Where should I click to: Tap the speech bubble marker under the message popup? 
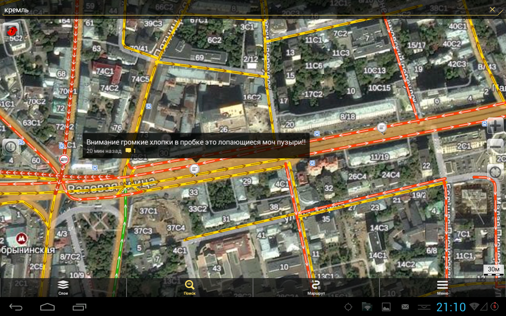point(194,170)
